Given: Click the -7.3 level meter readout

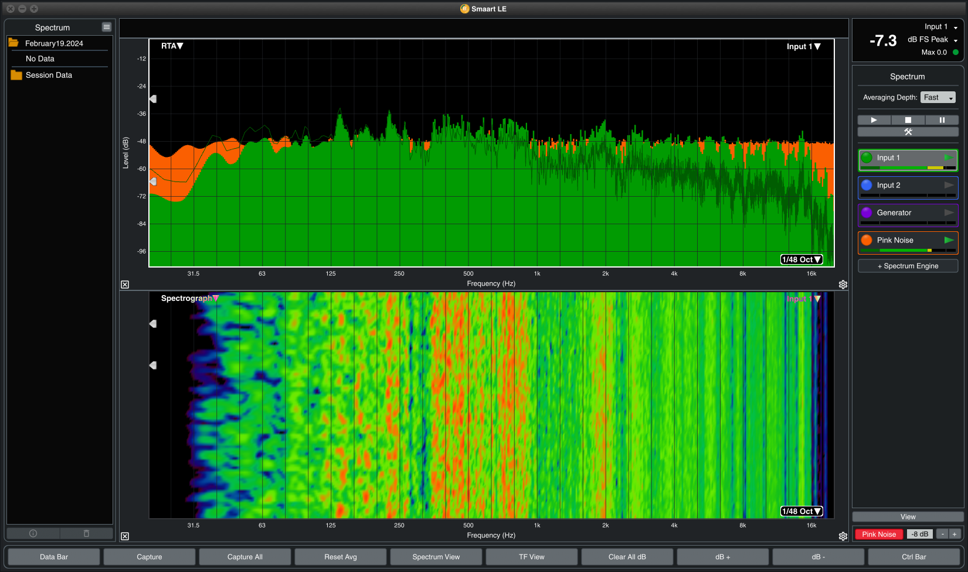Looking at the screenshot, I should 883,40.
